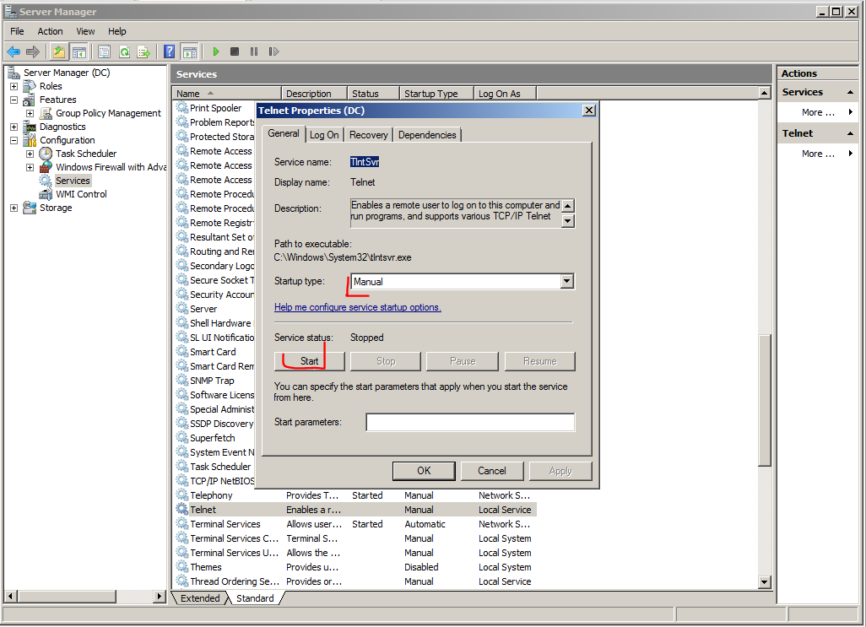
Task: Click the console tree horizontal scrollbar thumb
Action: 68,596
